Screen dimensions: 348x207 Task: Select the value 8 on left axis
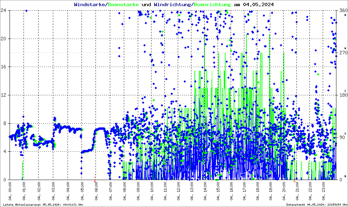5,123
